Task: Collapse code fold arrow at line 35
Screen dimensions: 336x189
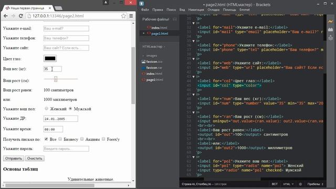Action: click(x=194, y=41)
